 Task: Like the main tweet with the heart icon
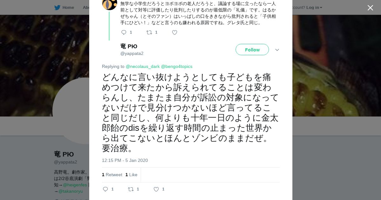pyautogui.click(x=156, y=189)
